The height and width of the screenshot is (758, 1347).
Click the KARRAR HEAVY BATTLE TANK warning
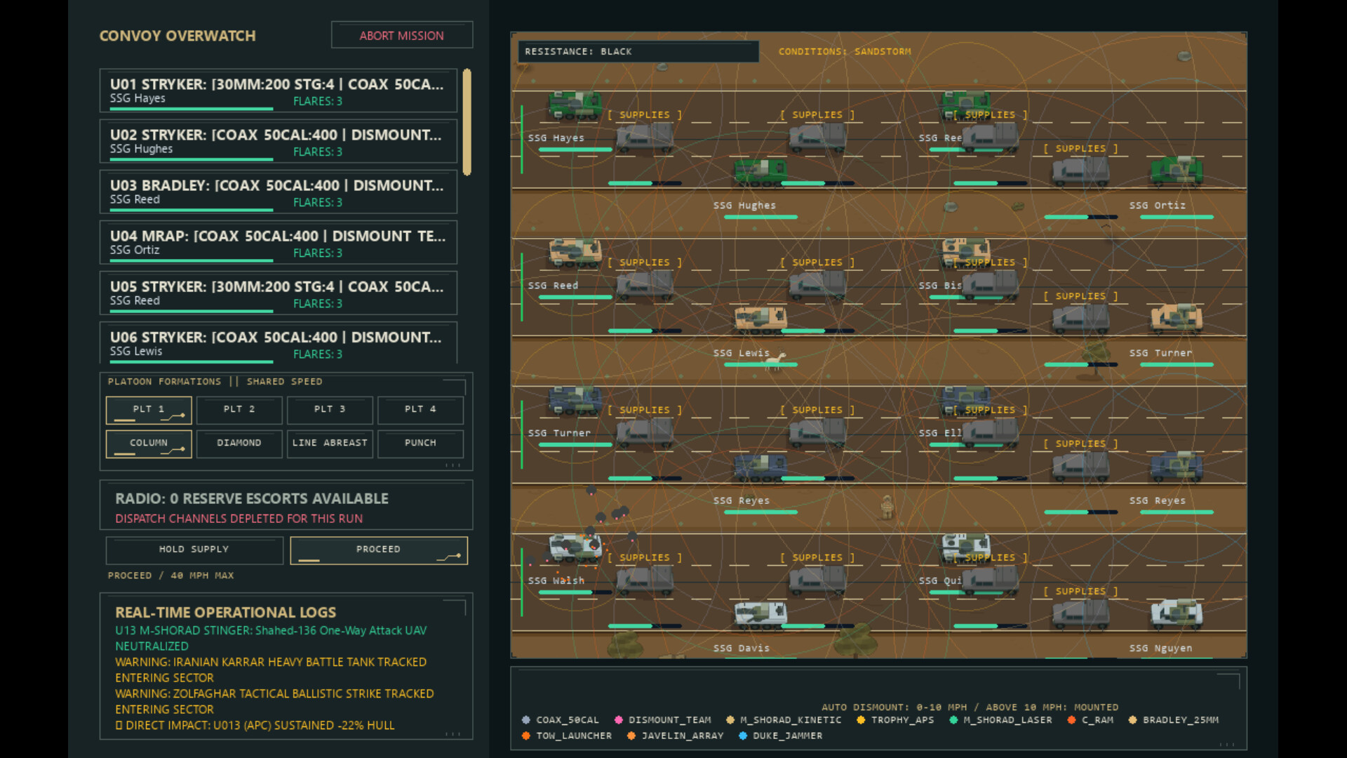point(271,670)
